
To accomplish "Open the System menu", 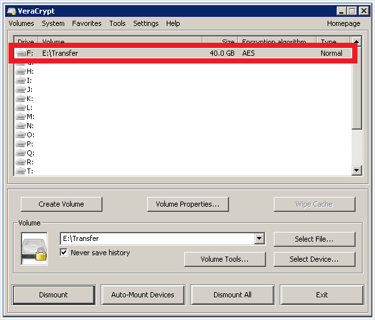I will (53, 23).
